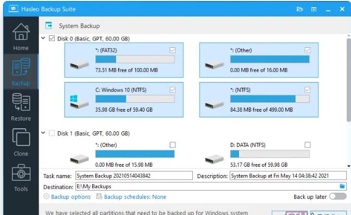Collapse the Disk 1 group chevron
Image resolution: width=351 pixels, height=215 pixels.
pos(43,133)
